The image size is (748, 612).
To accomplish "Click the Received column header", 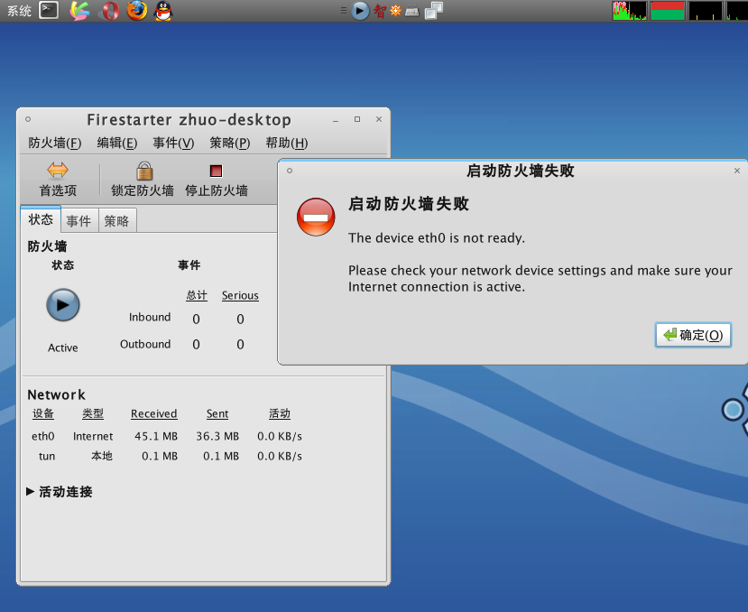I will click(154, 414).
